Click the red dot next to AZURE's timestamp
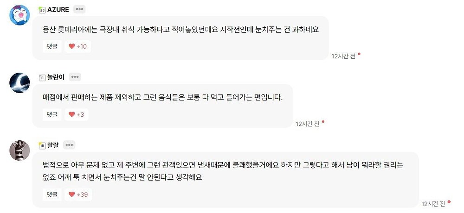The height and width of the screenshot is (213, 464). pos(359,54)
